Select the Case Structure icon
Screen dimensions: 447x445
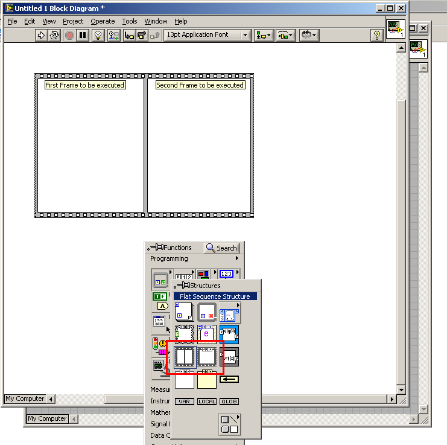click(185, 334)
